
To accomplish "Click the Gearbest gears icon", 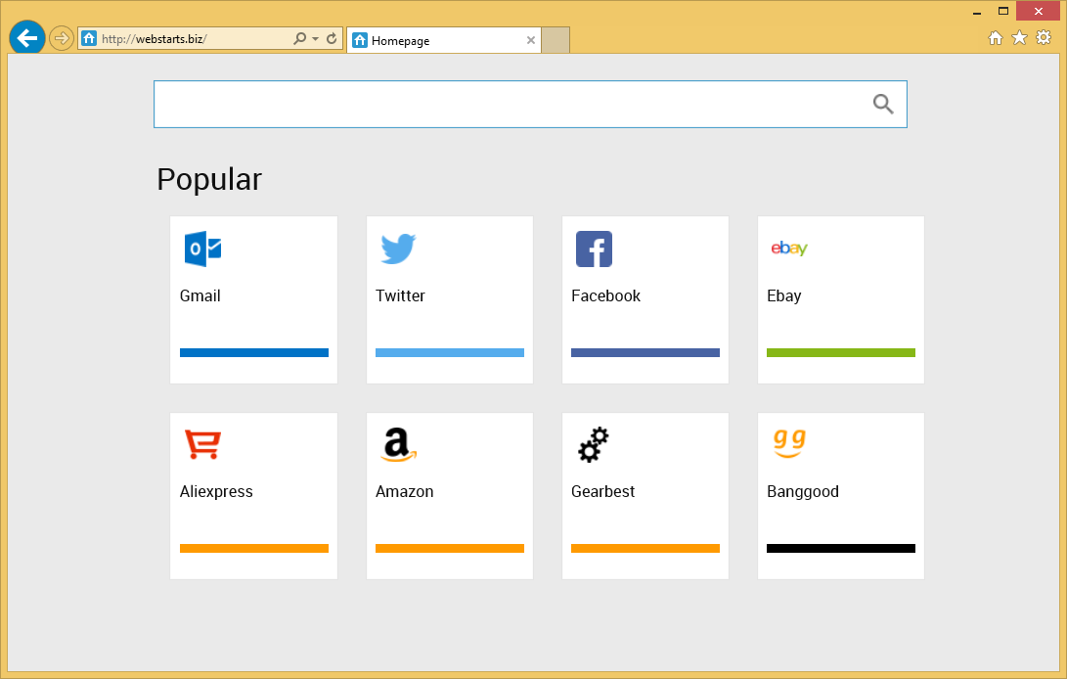I will [x=594, y=444].
